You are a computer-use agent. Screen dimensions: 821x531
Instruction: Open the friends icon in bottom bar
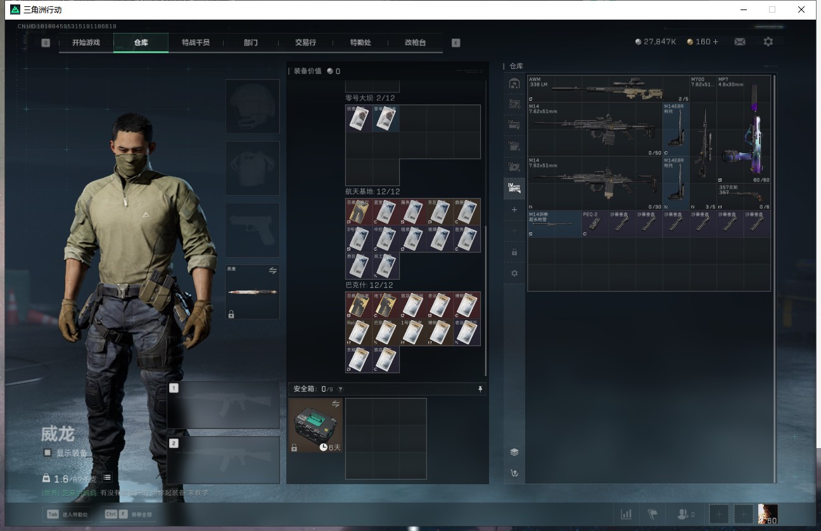point(685,515)
